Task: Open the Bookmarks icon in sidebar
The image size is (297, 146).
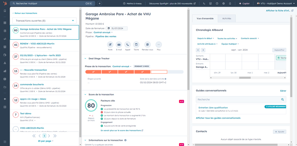Action: [5, 11]
